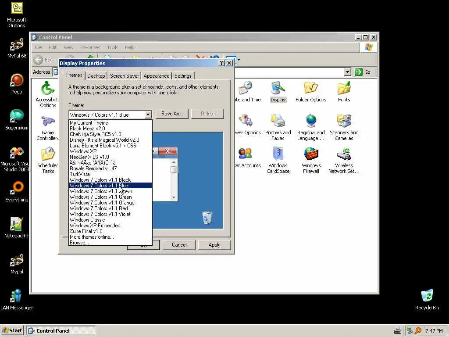The image size is (449, 337).
Task: Click the Start button
Action: (12, 331)
